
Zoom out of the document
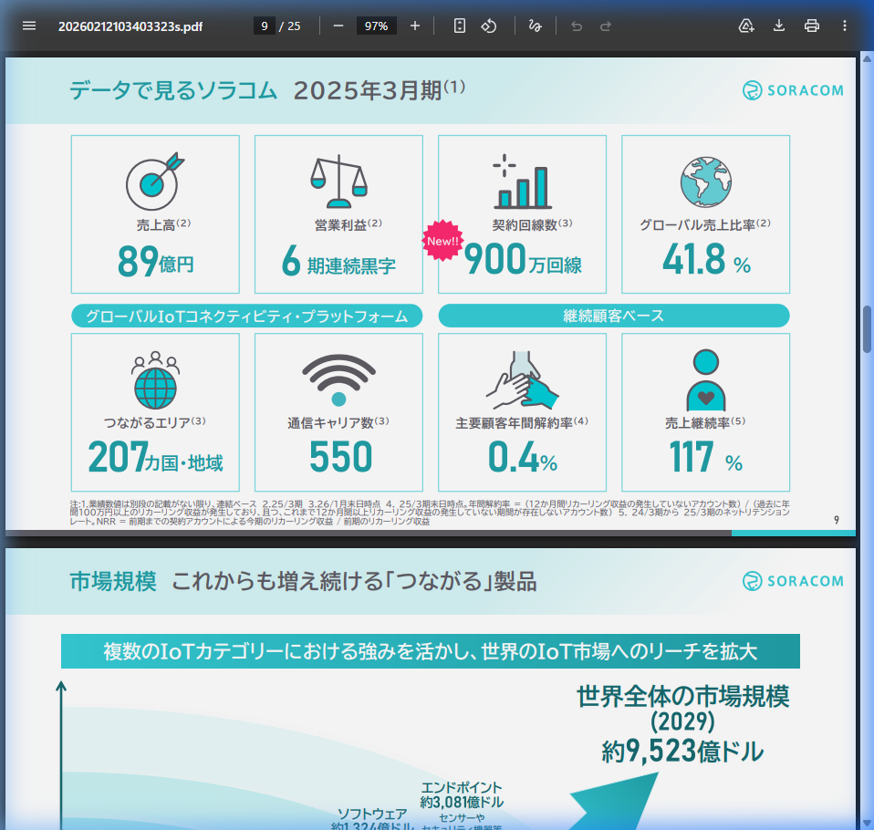[x=340, y=26]
